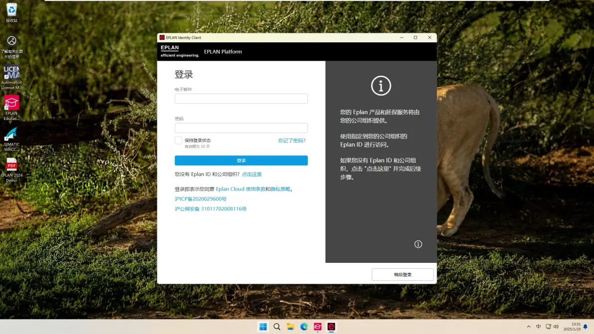594x334 pixels.
Task: Click the small info icon in gray panel
Action: [418, 244]
